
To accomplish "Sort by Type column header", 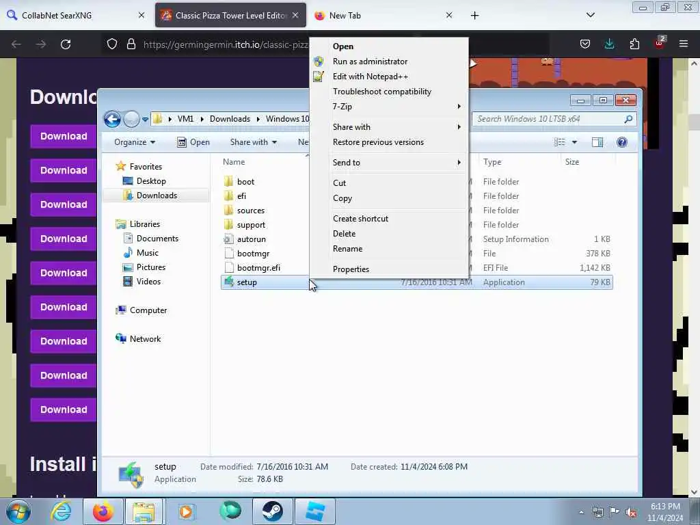I will pos(492,162).
